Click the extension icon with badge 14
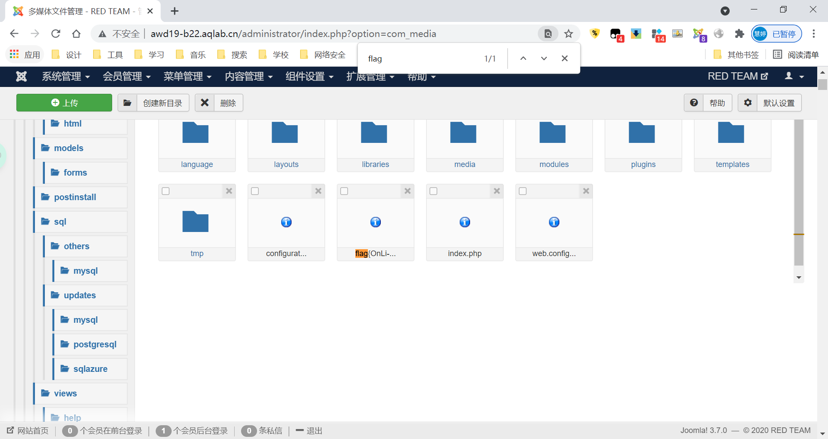The image size is (828, 439). point(658,34)
